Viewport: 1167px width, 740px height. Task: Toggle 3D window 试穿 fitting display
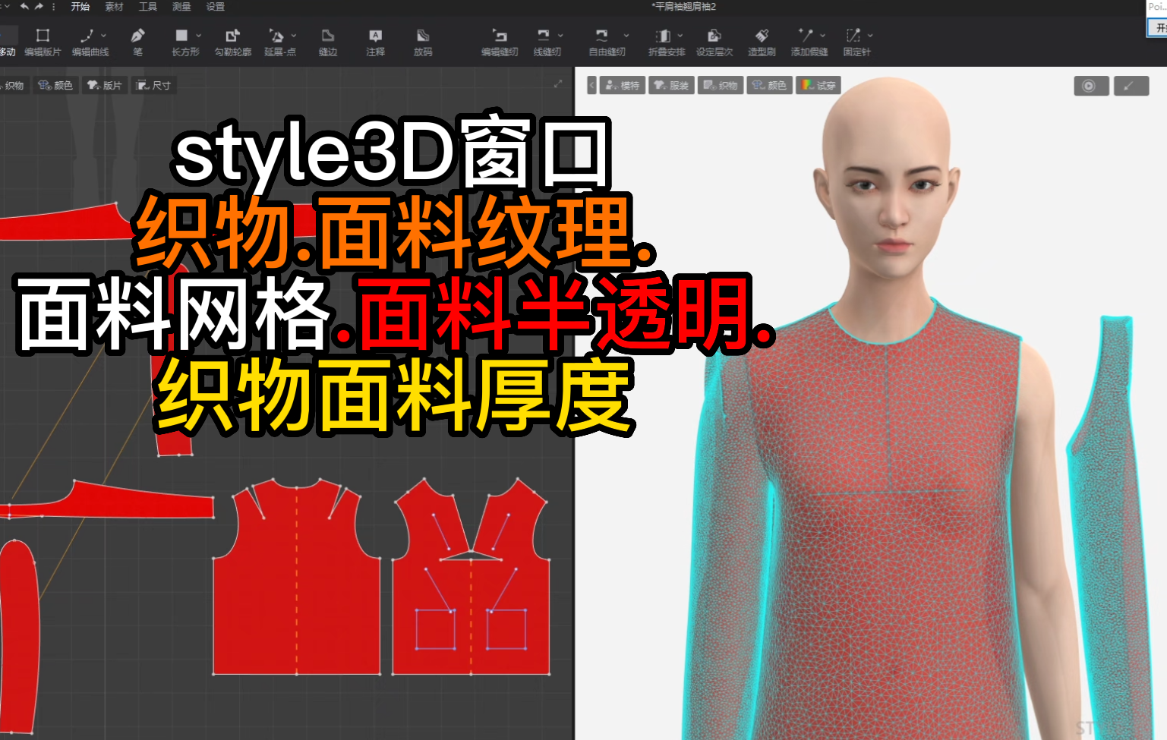coord(818,85)
